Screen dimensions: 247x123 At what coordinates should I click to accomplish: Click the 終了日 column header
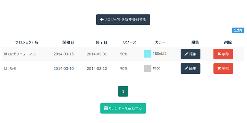[101, 42]
